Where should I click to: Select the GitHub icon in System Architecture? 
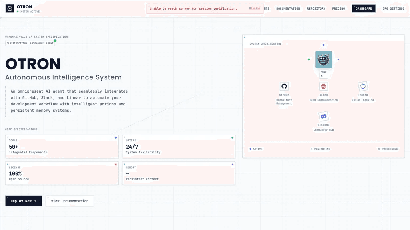click(284, 86)
